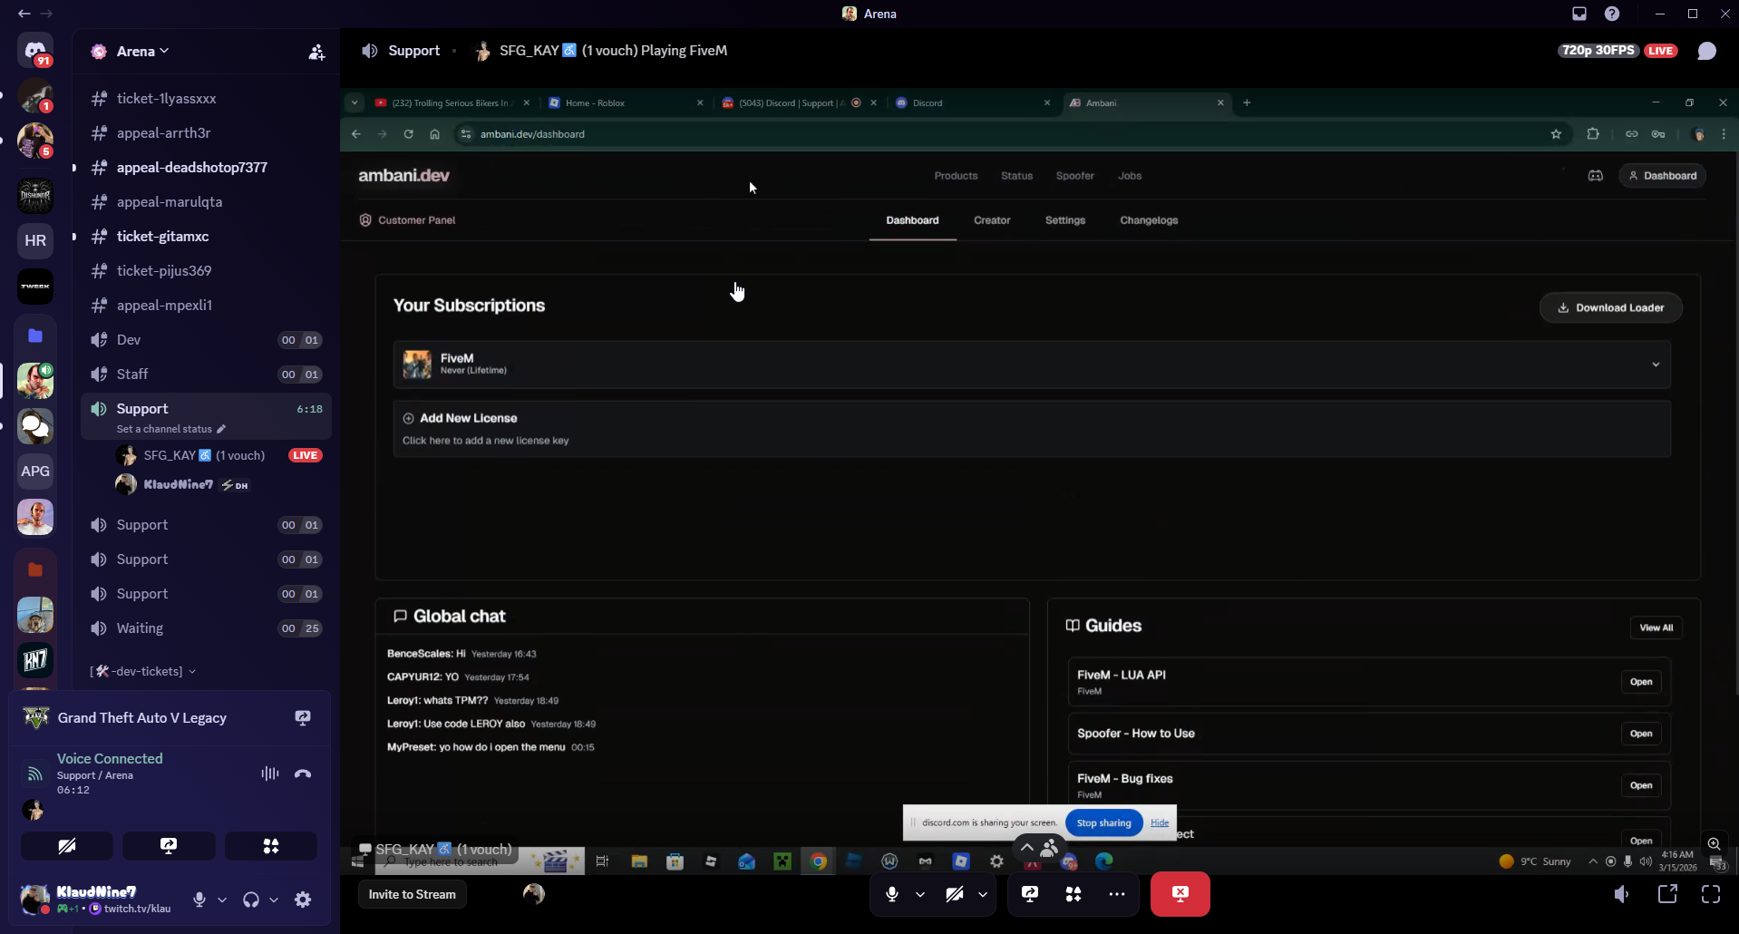Expand the FiveM subscription row

1032,365
